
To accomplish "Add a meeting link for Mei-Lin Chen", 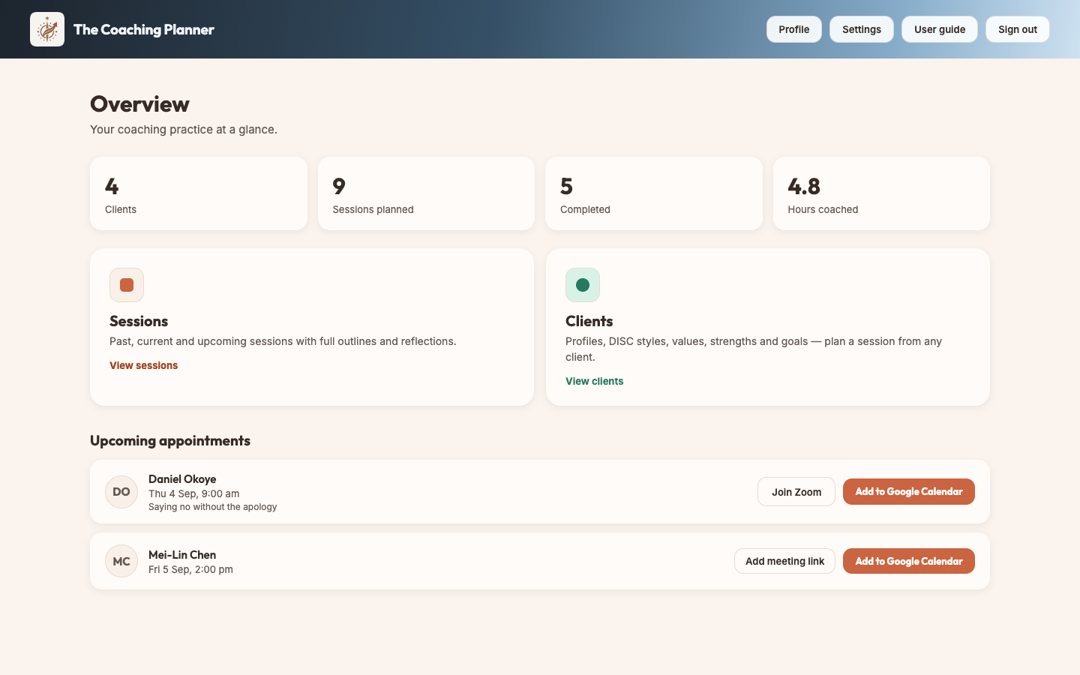I will click(x=785, y=561).
